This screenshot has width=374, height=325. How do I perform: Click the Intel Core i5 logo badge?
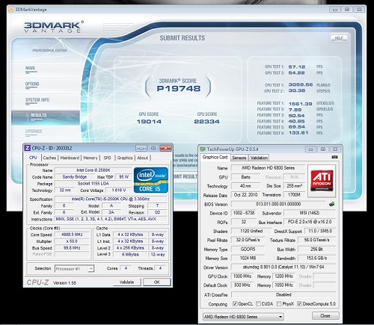point(151,180)
